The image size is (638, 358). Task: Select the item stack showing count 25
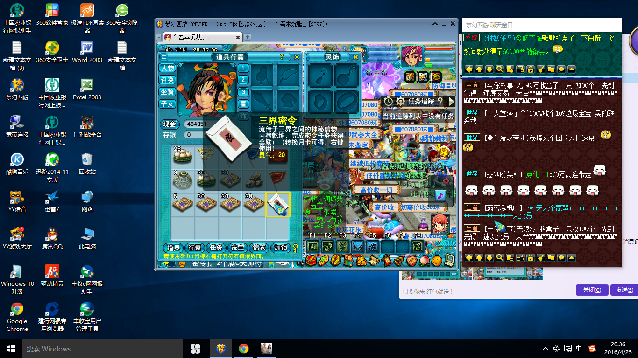183,156
